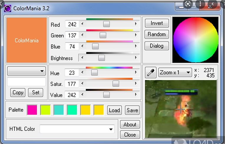Click the Red value field 242
Image resolution: width=225 pixels, height=144 pixels.
pyautogui.click(x=72, y=24)
